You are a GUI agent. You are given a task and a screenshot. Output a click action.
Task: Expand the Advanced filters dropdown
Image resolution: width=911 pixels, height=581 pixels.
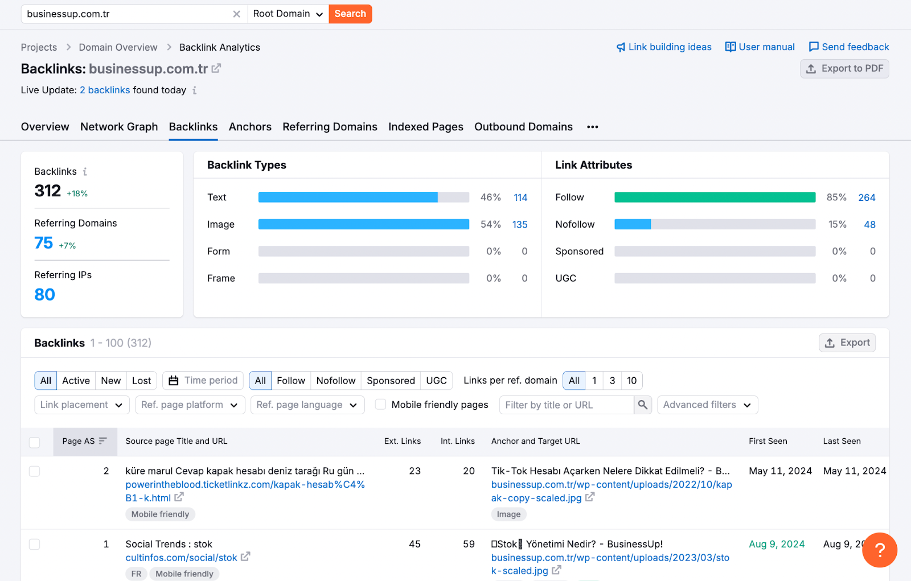coord(708,405)
